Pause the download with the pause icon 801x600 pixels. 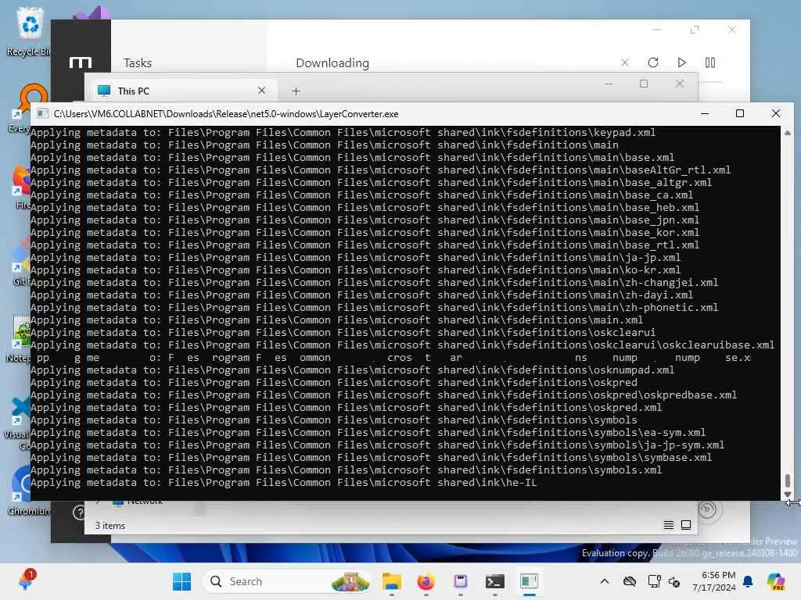point(710,62)
